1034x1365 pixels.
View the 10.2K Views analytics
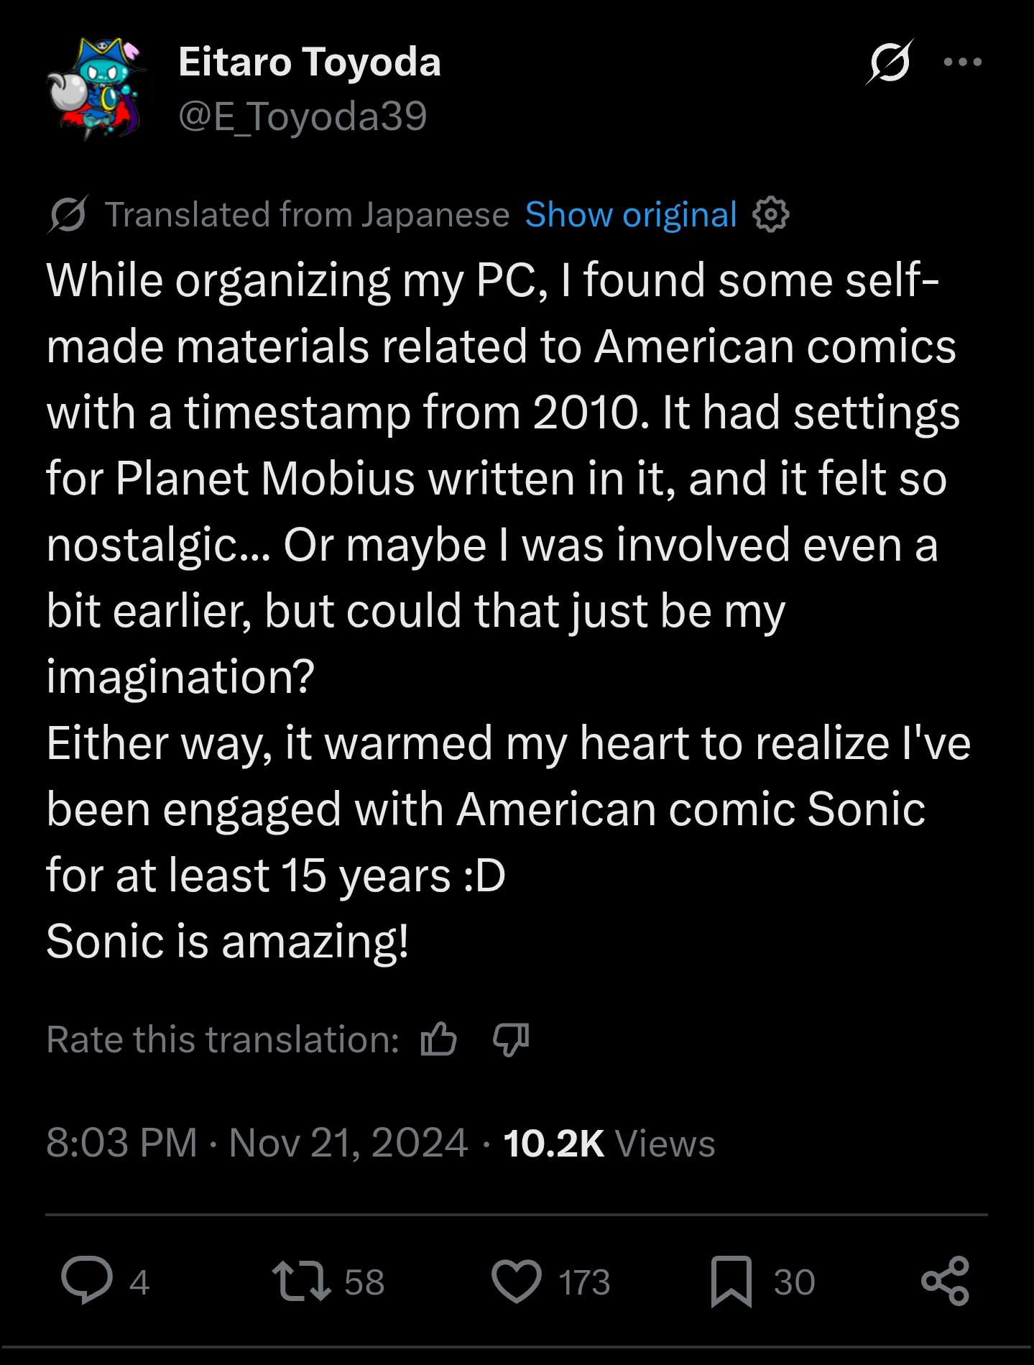coord(609,1142)
